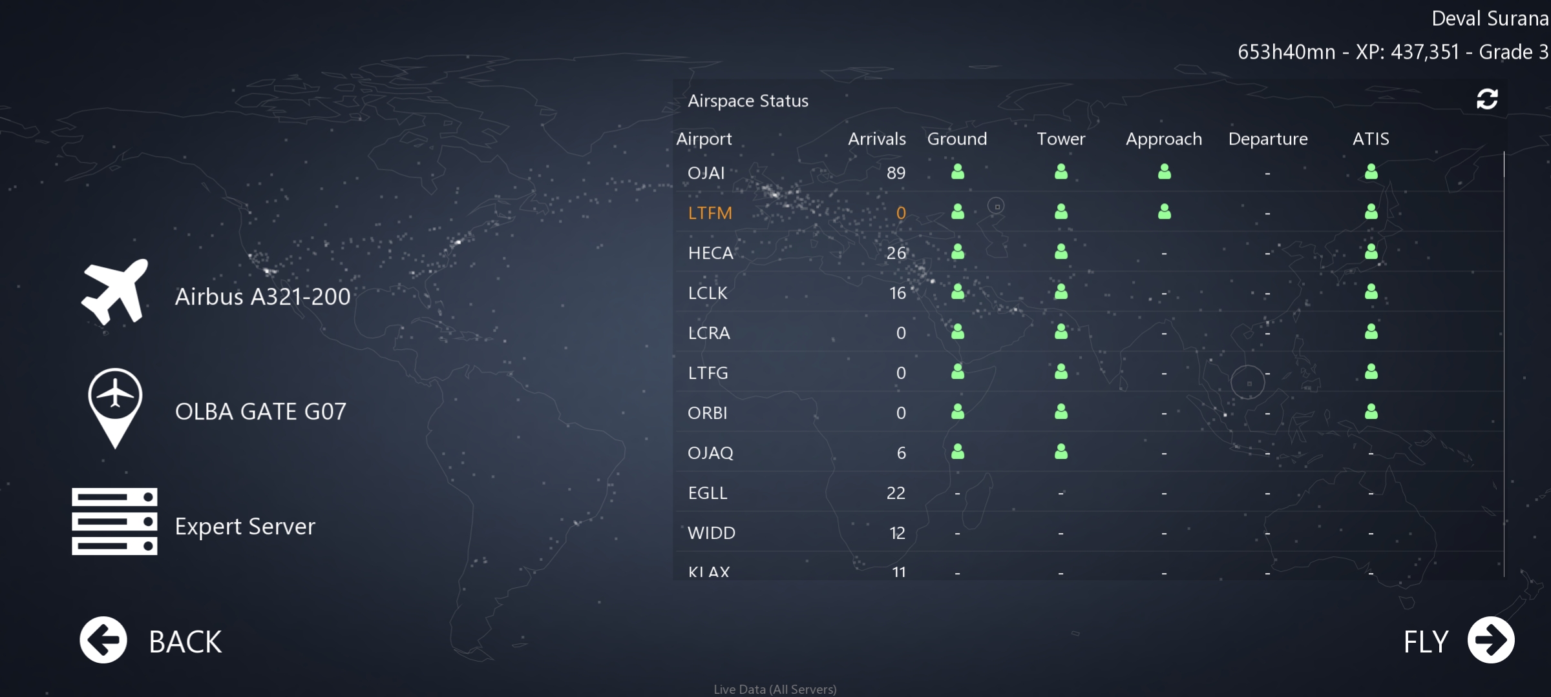Click the airport list vertical scrollbar
The height and width of the screenshot is (697, 1551).
[x=1504, y=361]
